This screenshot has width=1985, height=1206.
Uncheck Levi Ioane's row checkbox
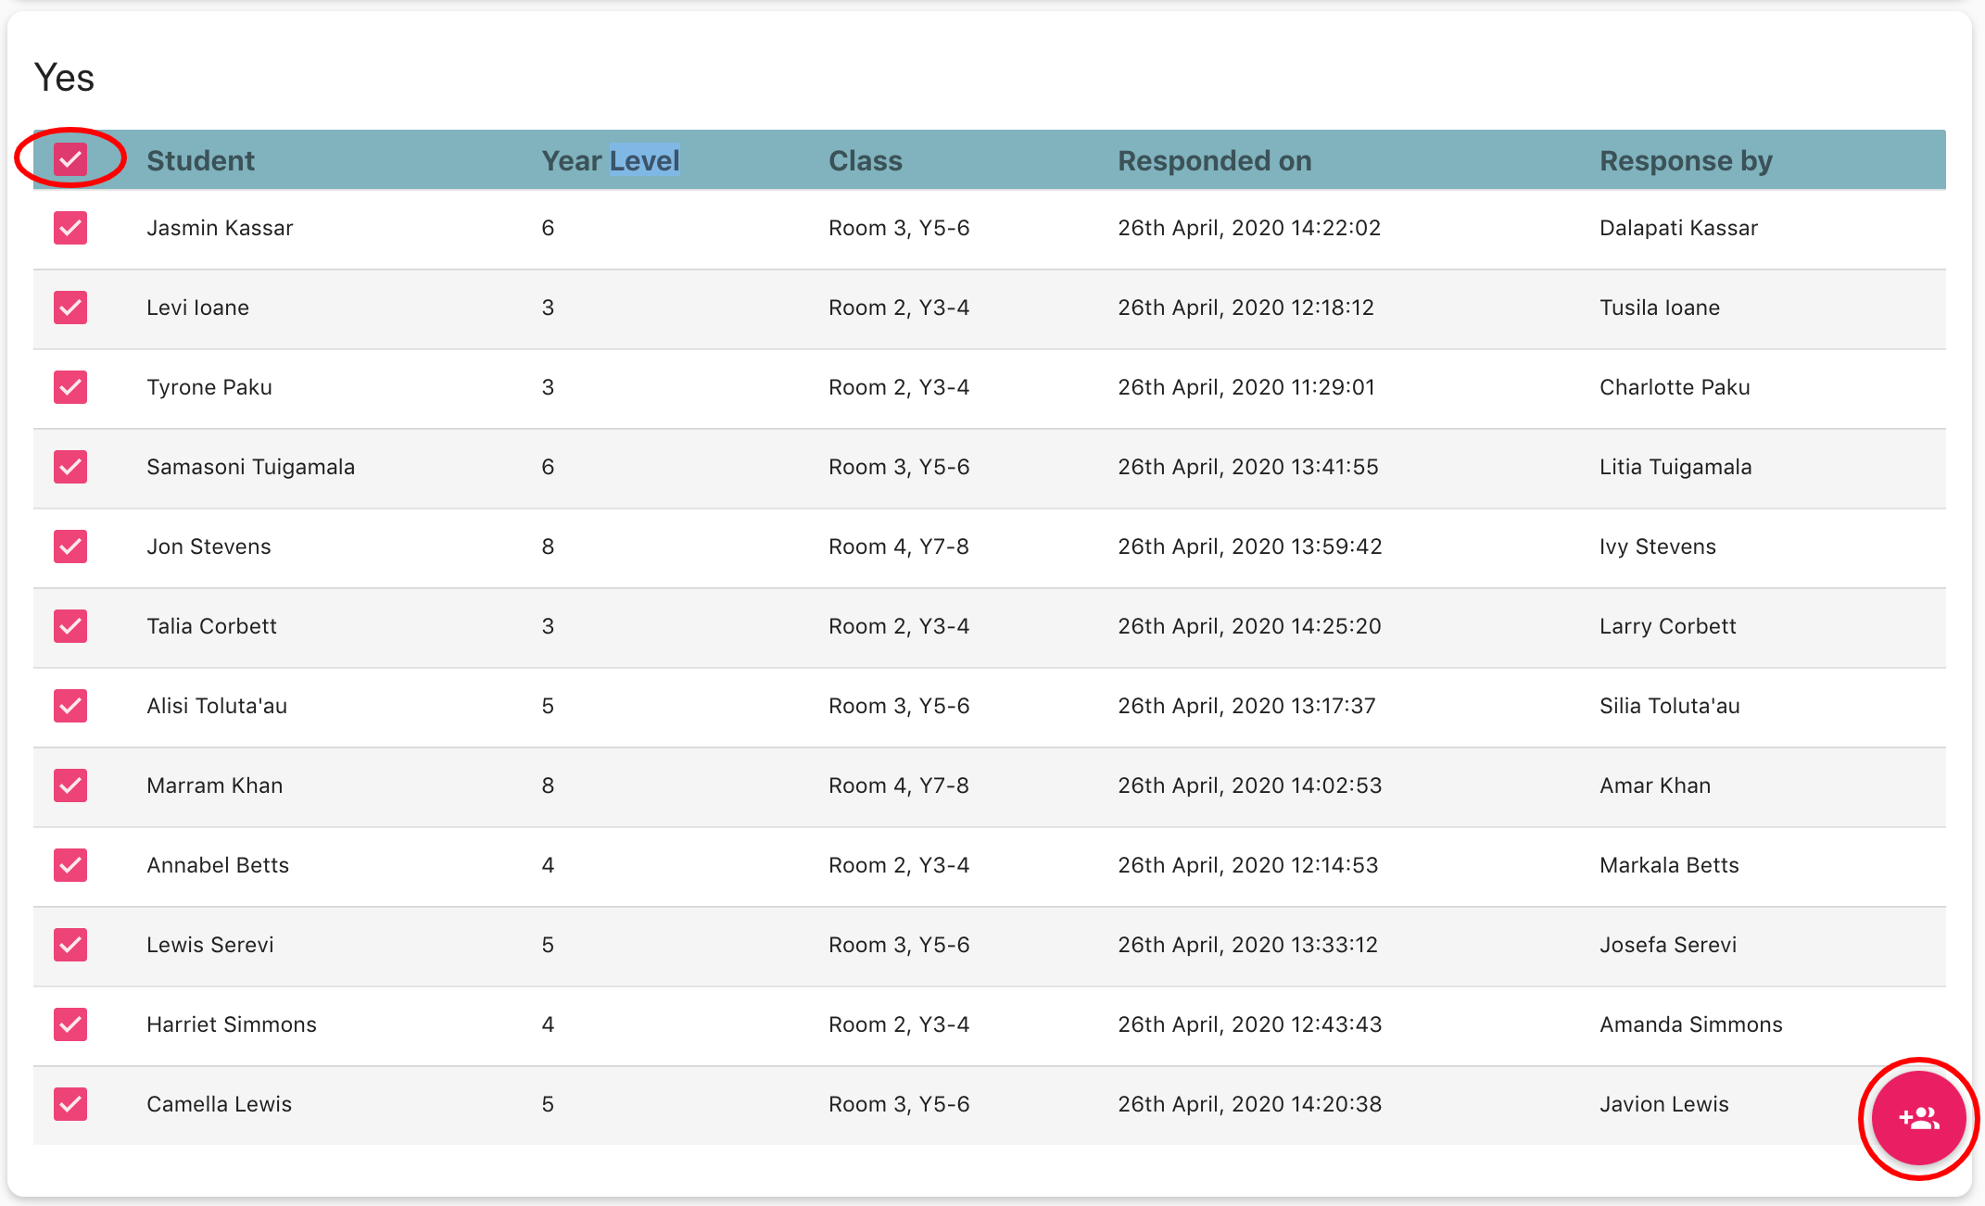coord(70,308)
